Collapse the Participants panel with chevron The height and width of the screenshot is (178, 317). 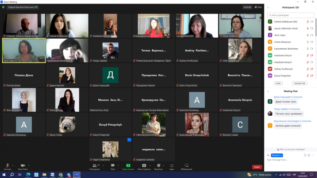267,7
